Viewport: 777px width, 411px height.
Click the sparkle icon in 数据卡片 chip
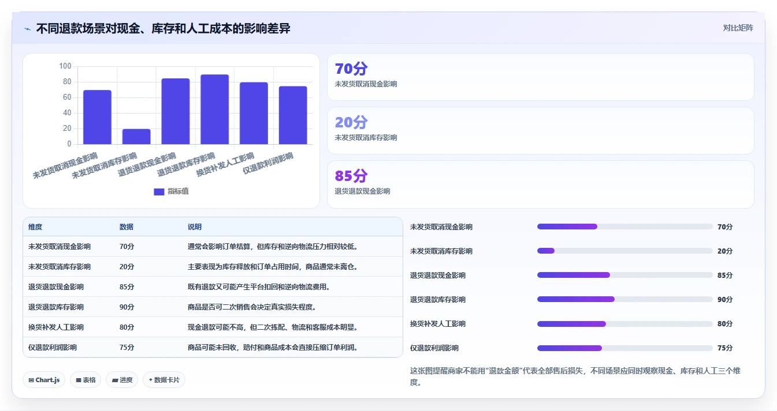(151, 380)
